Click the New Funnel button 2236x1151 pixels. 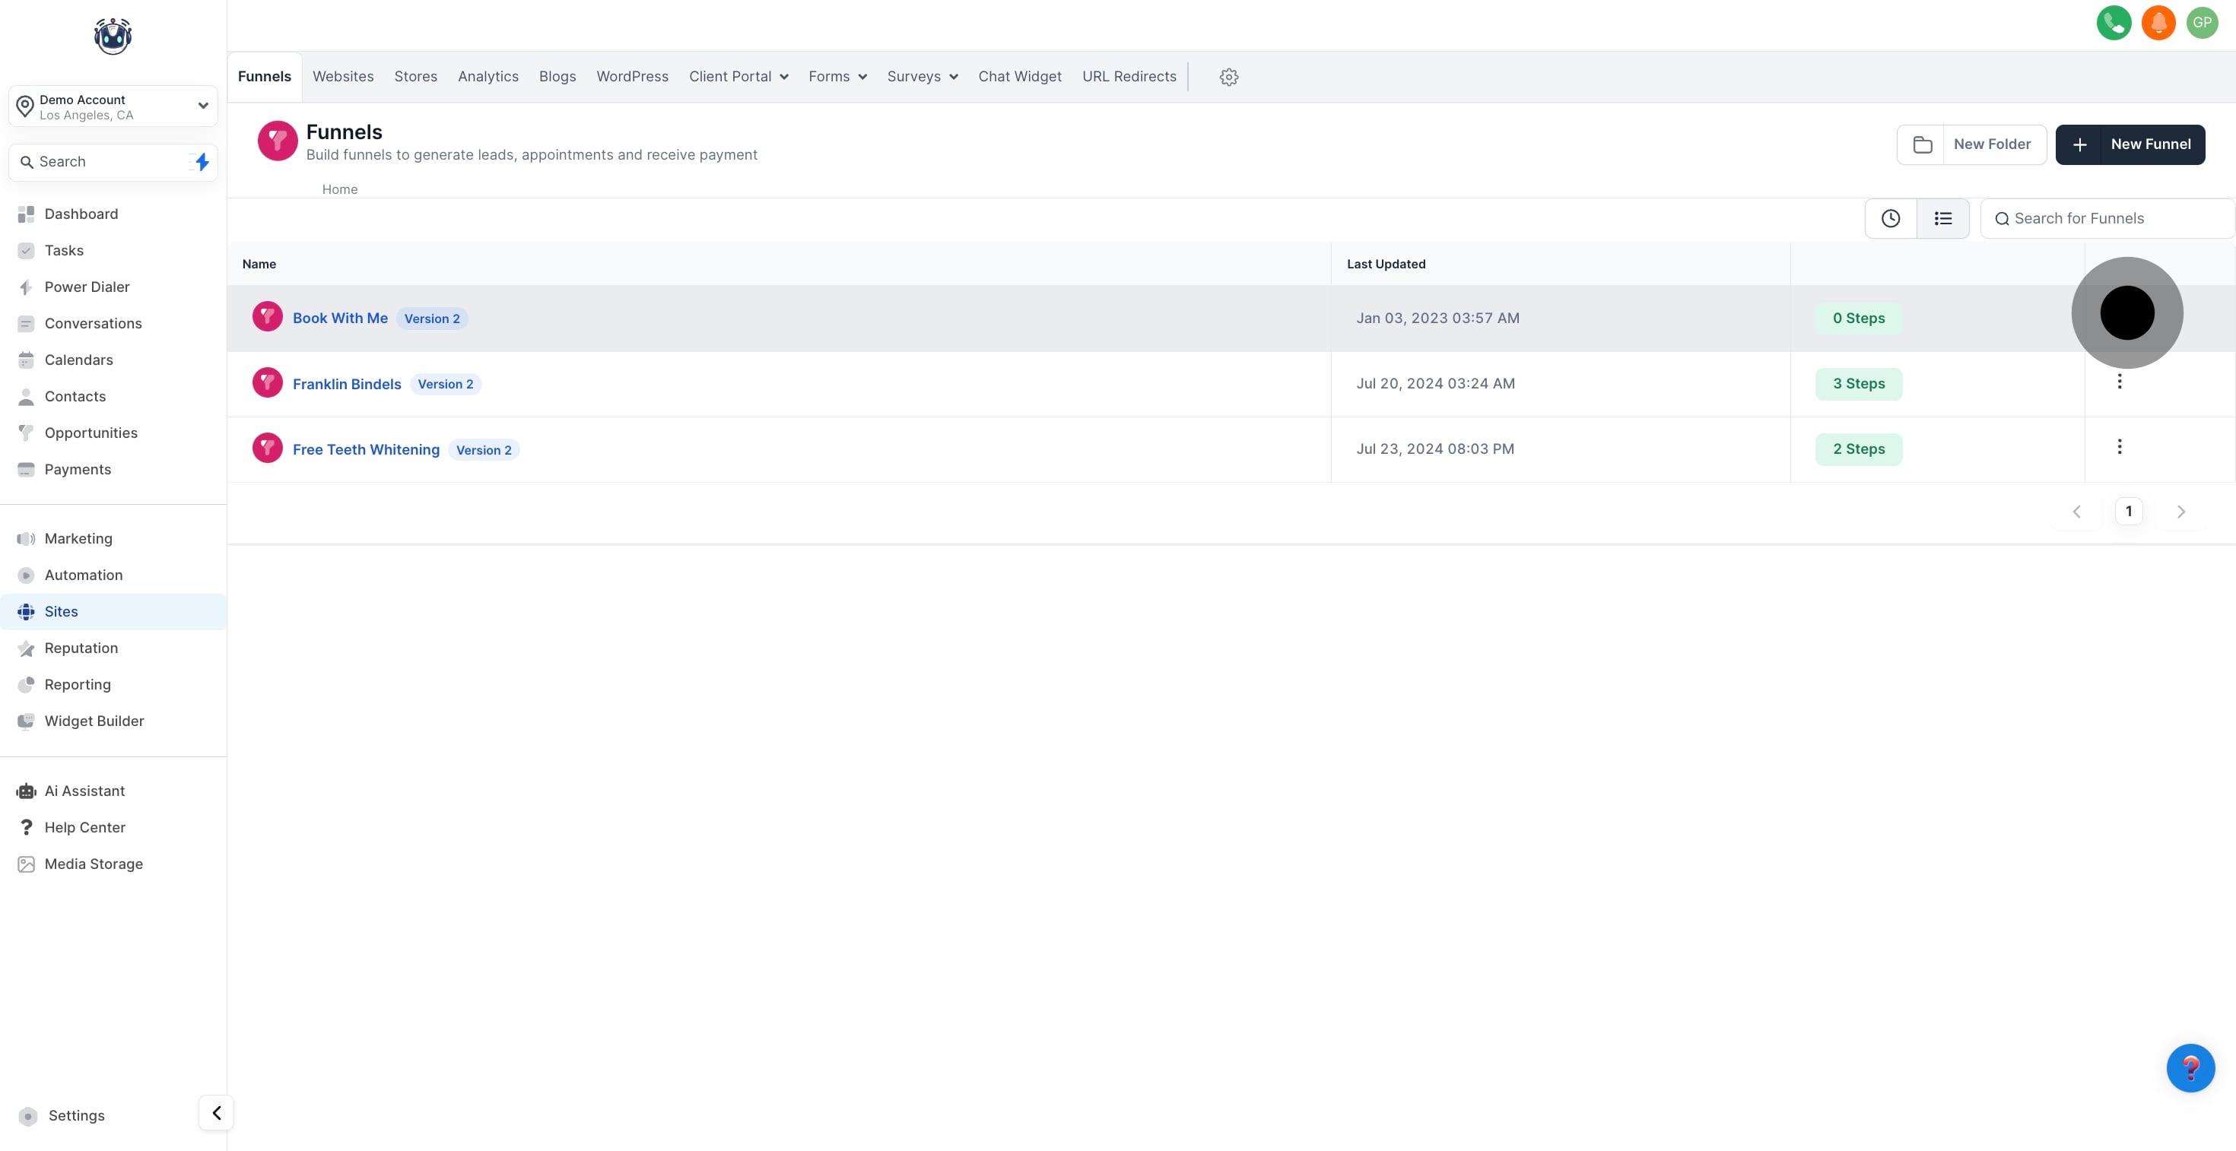[2130, 145]
